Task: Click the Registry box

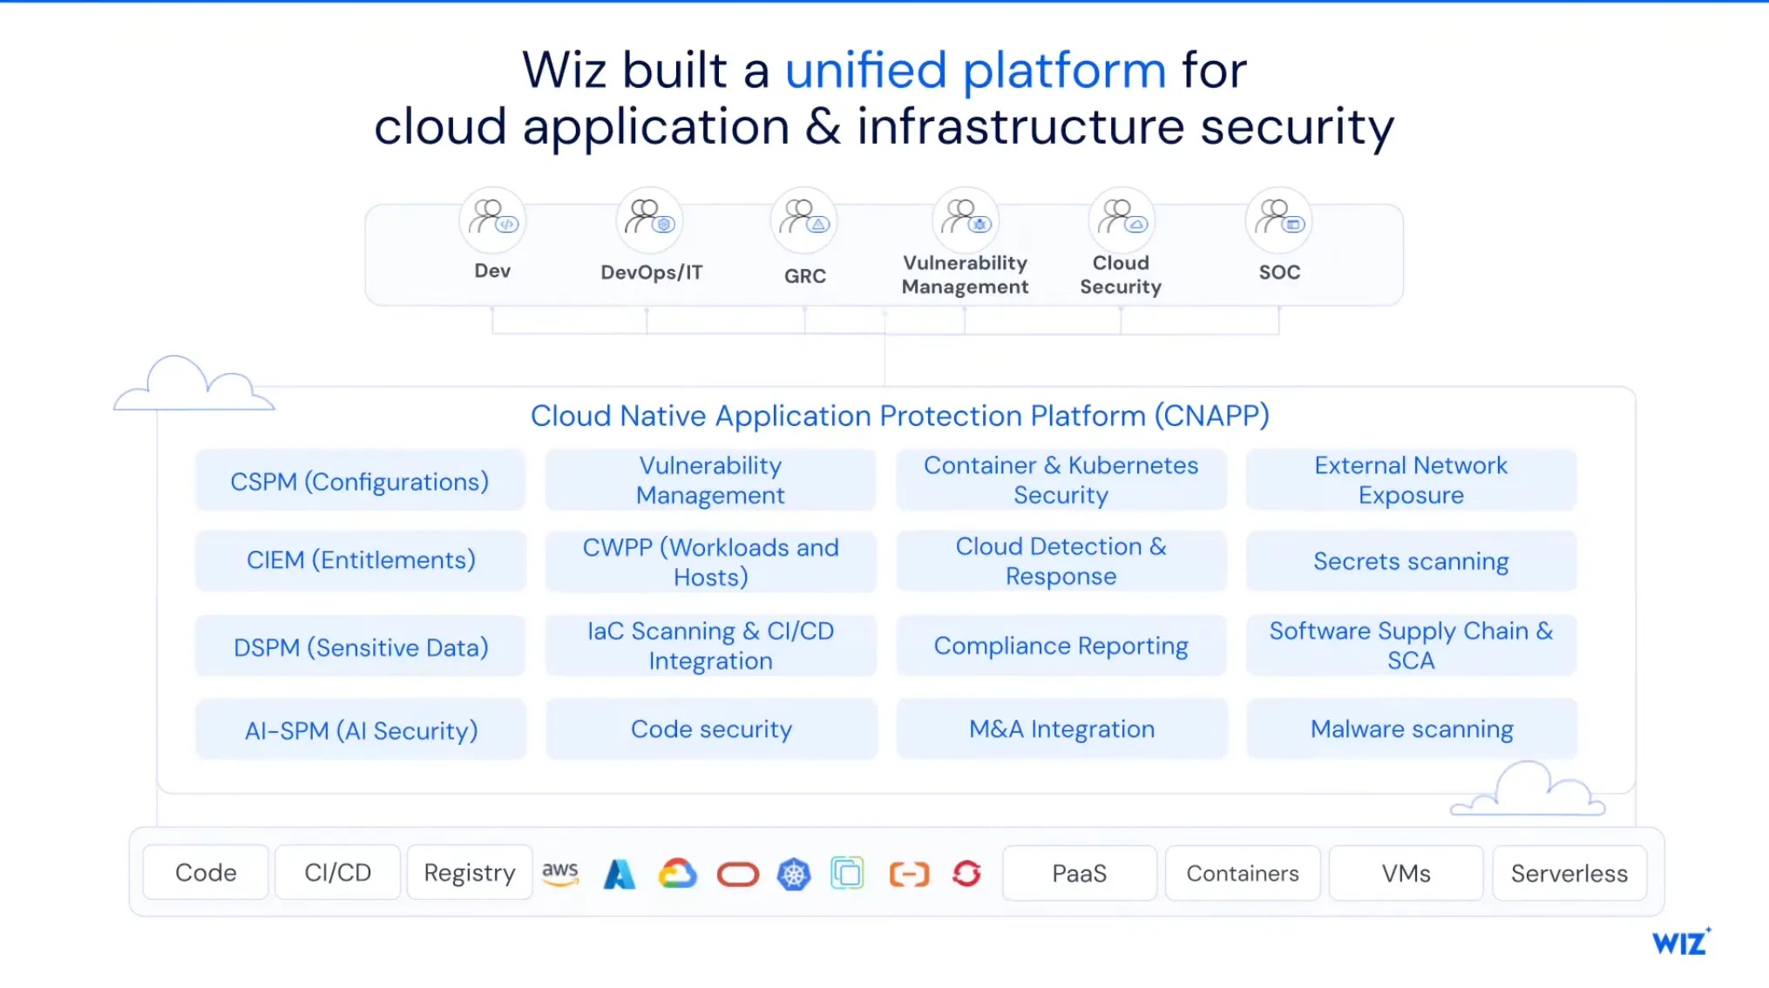Action: click(470, 872)
